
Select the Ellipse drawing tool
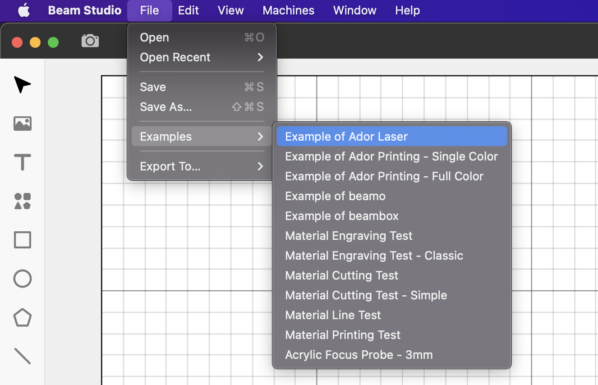point(22,279)
